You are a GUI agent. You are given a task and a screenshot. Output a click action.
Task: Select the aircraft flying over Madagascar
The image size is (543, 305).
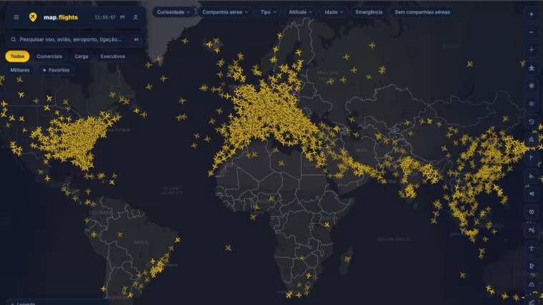point(347,258)
